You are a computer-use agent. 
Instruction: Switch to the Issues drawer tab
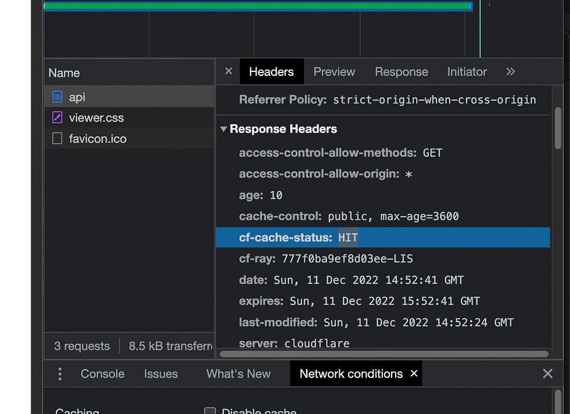pyautogui.click(x=161, y=374)
